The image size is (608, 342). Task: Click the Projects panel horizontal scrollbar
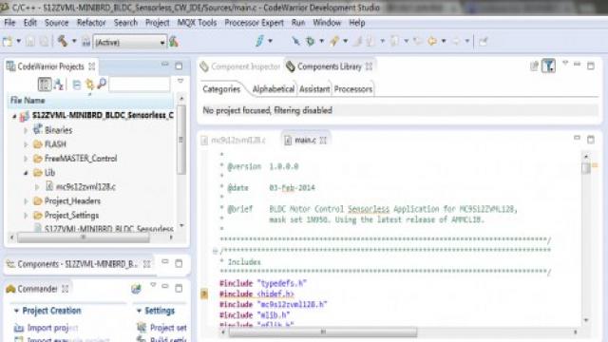point(84,237)
